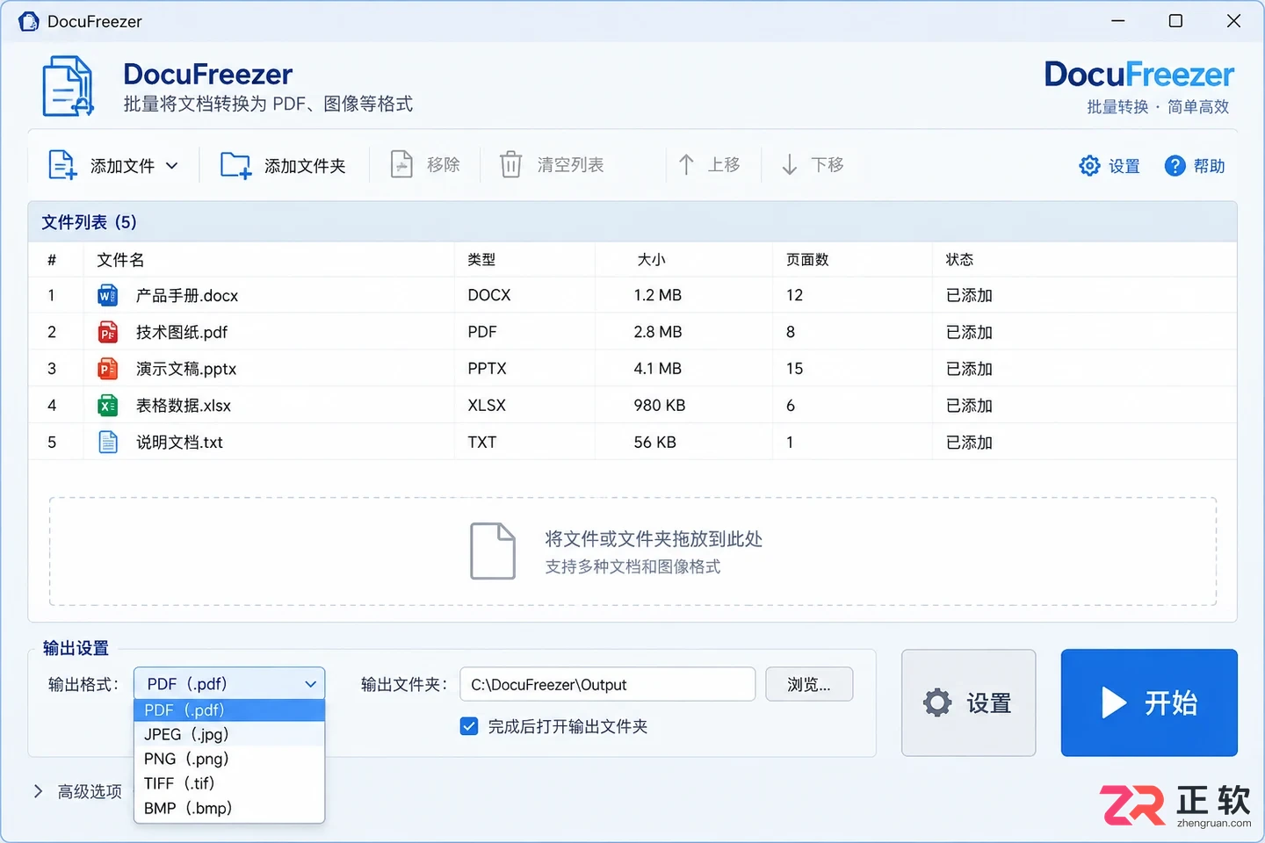1265x843 pixels.
Task: Click the page count 12 cell
Action: [x=794, y=295]
